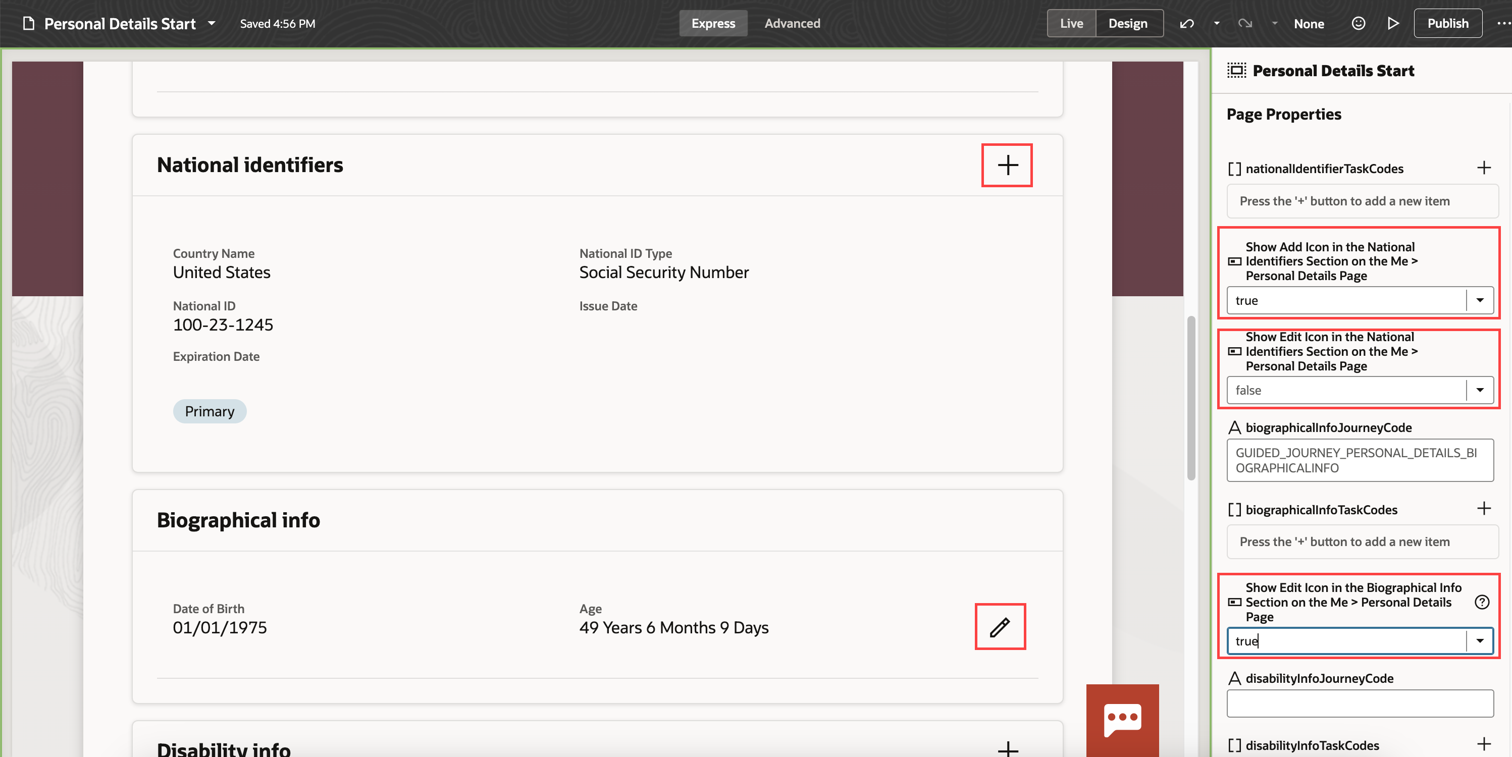Viewport: 1512px width, 757px height.
Task: Click the disabilityInfoJourneyCode input field
Action: (x=1360, y=703)
